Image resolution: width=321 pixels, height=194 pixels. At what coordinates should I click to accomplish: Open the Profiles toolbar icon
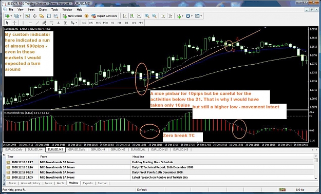pyautogui.click(x=16, y=16)
